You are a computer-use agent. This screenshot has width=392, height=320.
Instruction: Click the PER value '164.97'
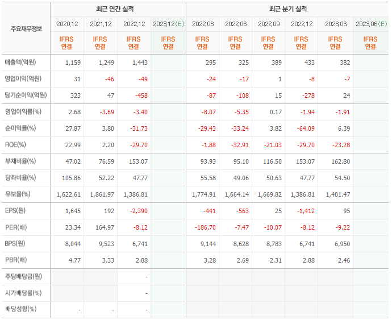[x=105, y=228]
